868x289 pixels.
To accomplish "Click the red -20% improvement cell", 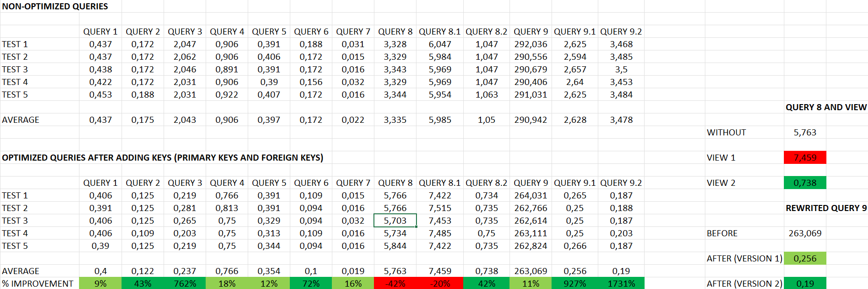I will point(440,283).
